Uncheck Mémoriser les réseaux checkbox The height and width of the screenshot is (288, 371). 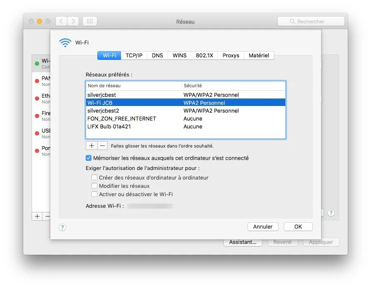[89, 158]
